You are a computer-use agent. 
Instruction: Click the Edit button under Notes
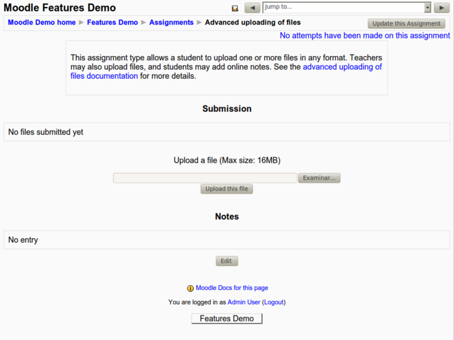(227, 261)
